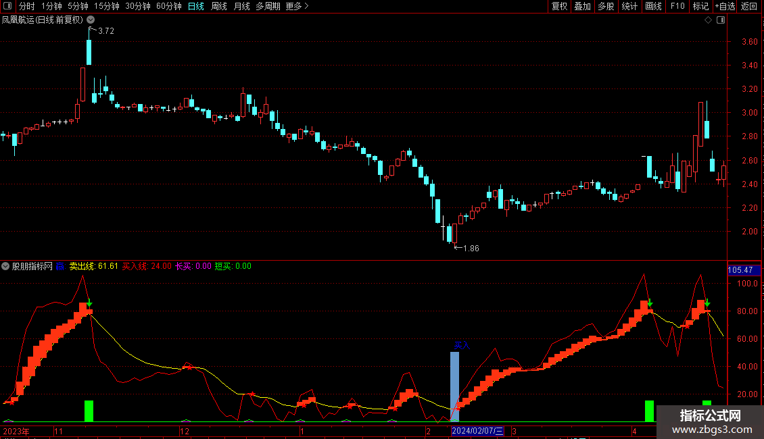Click the highlighted date 2024/02/07/三
Viewport: 764px width, 439px height.
(x=477, y=431)
